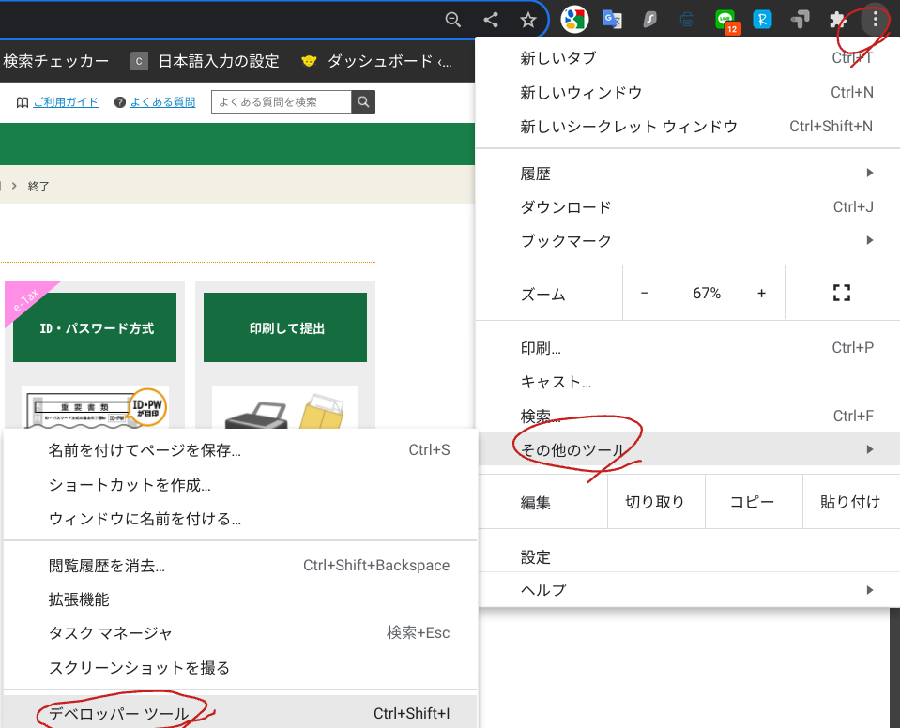Select ショートカットを作成...
The width and height of the screenshot is (900, 728).
point(240,485)
